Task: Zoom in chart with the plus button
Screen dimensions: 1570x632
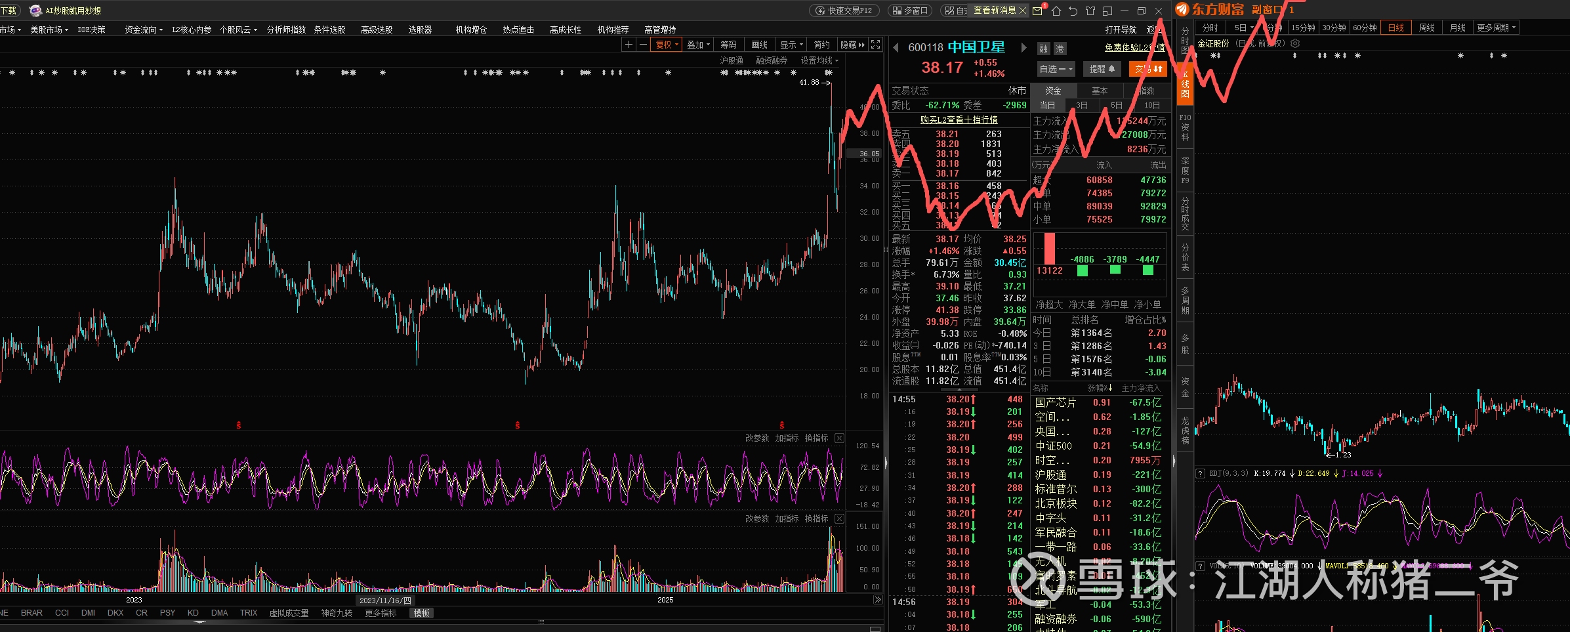Action: click(x=629, y=45)
